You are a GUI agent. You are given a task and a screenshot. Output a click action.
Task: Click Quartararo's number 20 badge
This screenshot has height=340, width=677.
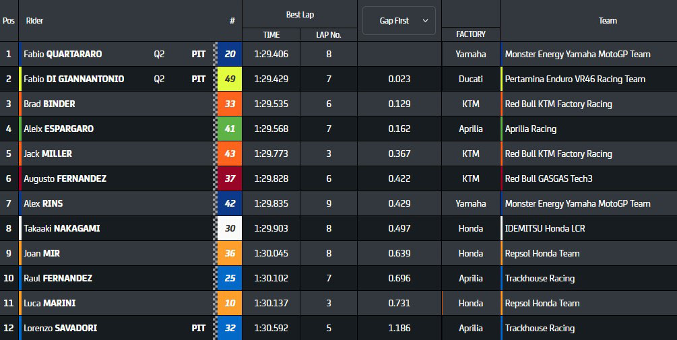click(230, 54)
